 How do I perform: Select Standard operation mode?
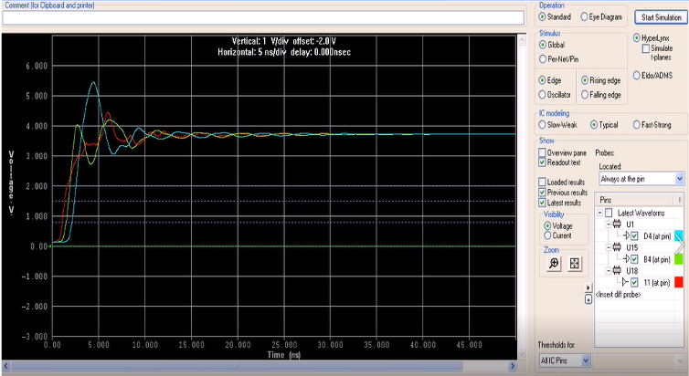(542, 16)
